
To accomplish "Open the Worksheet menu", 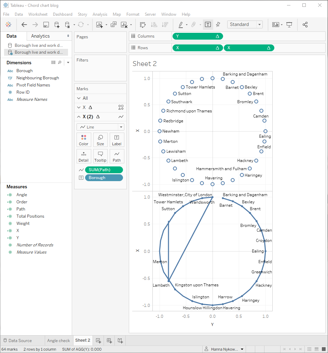I will (x=38, y=14).
